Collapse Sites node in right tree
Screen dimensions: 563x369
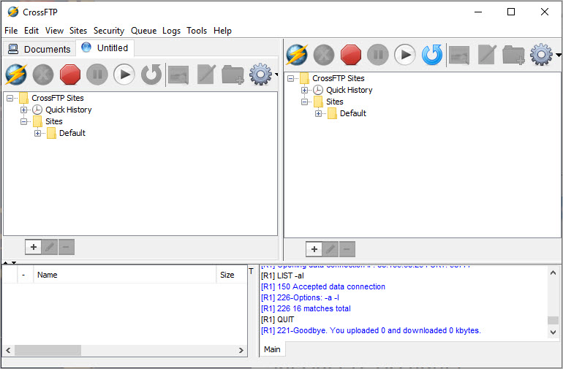tap(304, 102)
